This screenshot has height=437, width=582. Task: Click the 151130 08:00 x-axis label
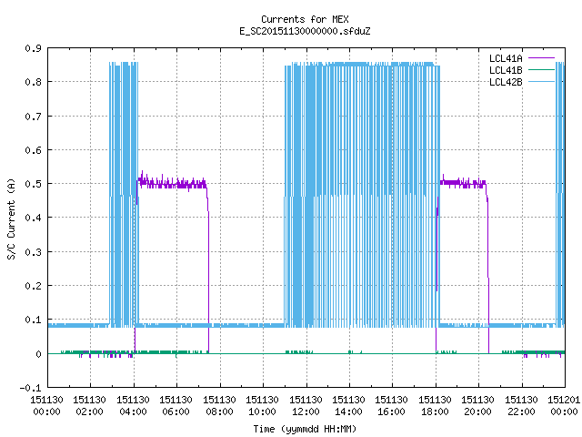tap(219, 406)
